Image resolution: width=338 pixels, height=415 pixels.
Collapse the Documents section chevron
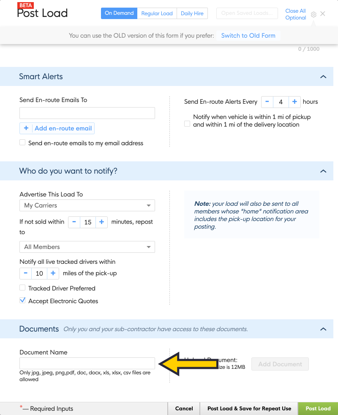coord(323,329)
